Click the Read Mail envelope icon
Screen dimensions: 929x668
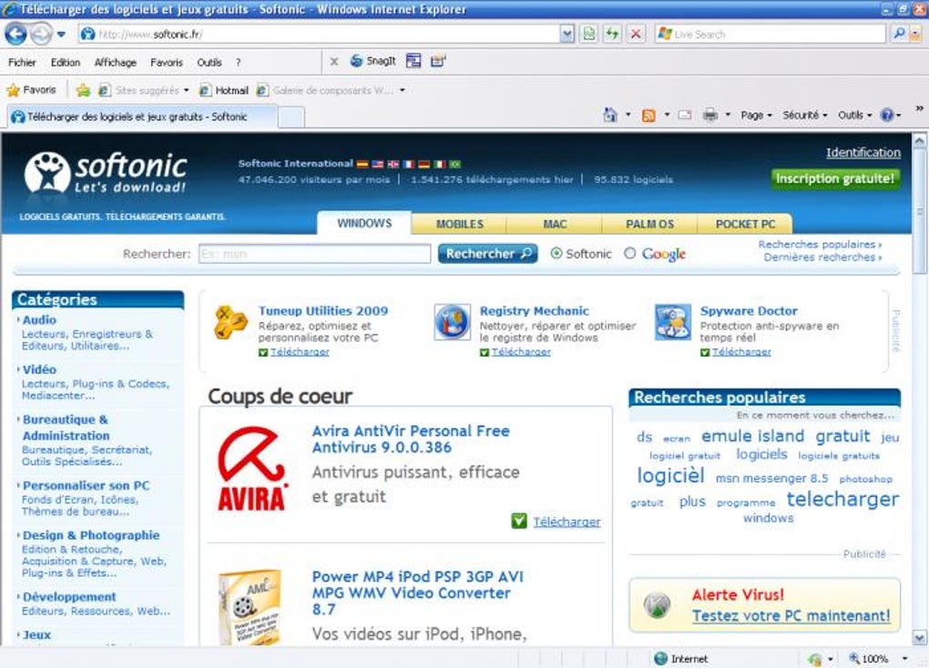[685, 115]
